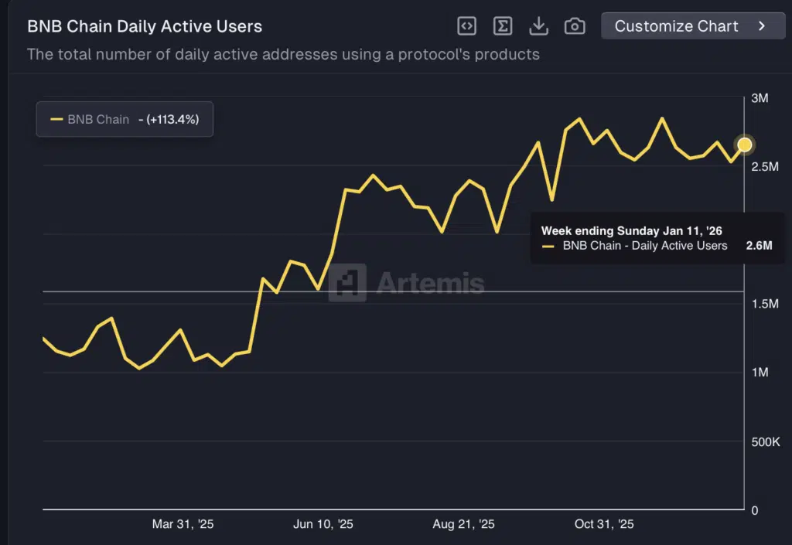This screenshot has width=792, height=545.
Task: Open the Customize Chart button
Action: coord(675,26)
